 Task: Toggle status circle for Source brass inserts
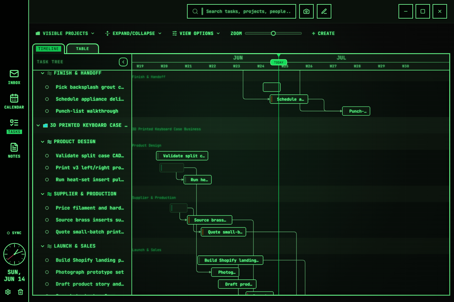tap(47, 220)
